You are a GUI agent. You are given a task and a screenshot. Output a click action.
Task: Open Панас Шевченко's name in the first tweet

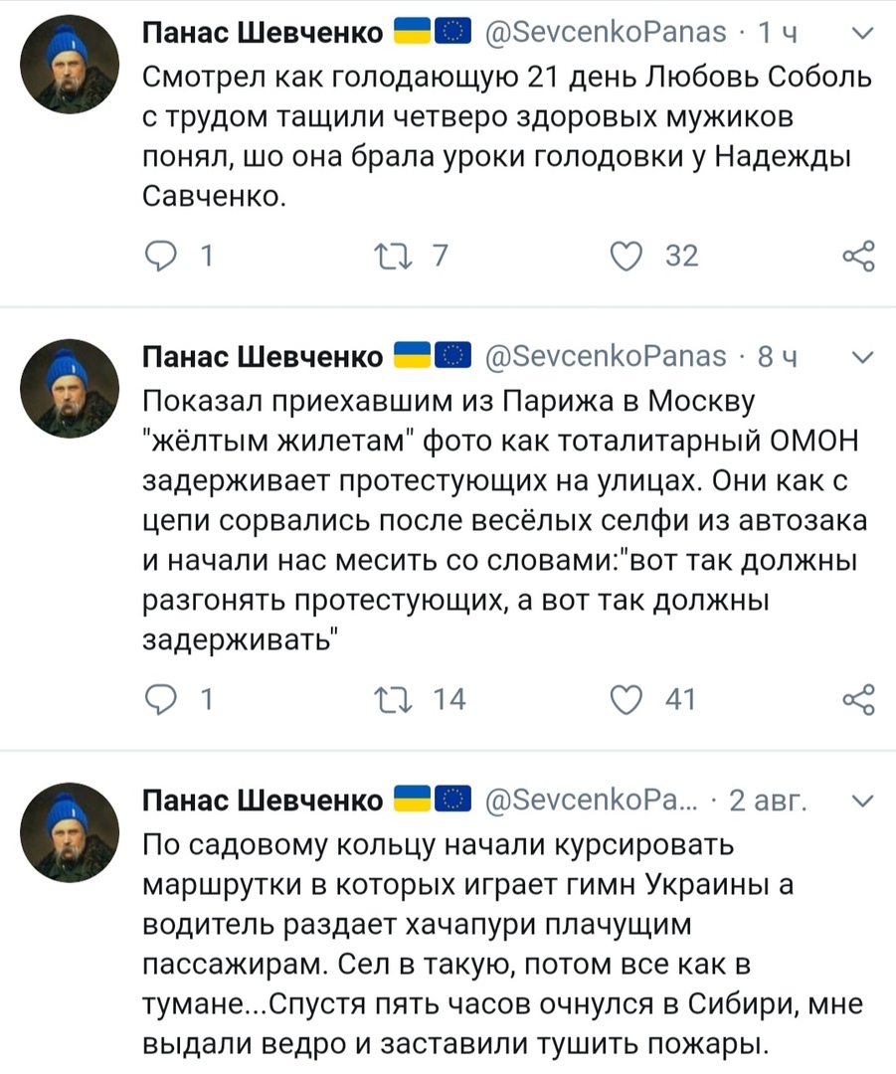coord(263,34)
